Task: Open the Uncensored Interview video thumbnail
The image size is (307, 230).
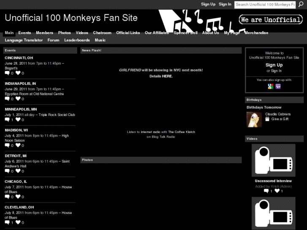Action: (274, 160)
